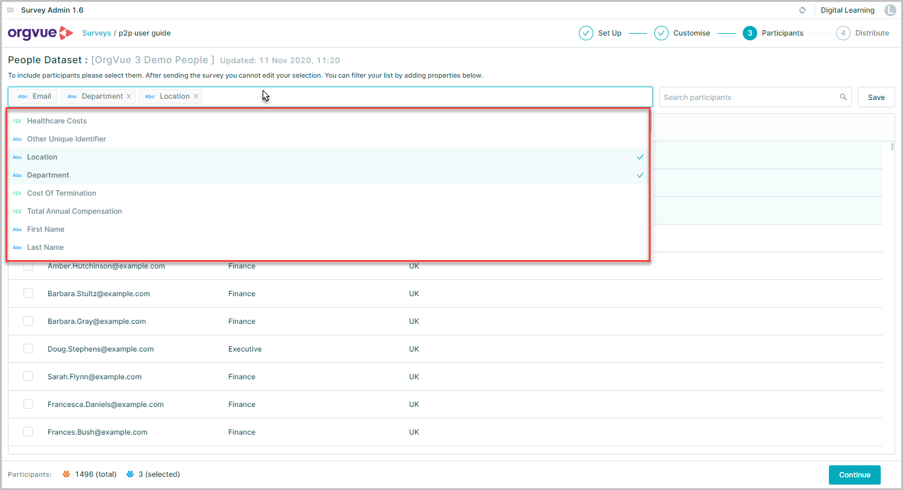Choose Healthcare Costs from the property list

pos(328,121)
